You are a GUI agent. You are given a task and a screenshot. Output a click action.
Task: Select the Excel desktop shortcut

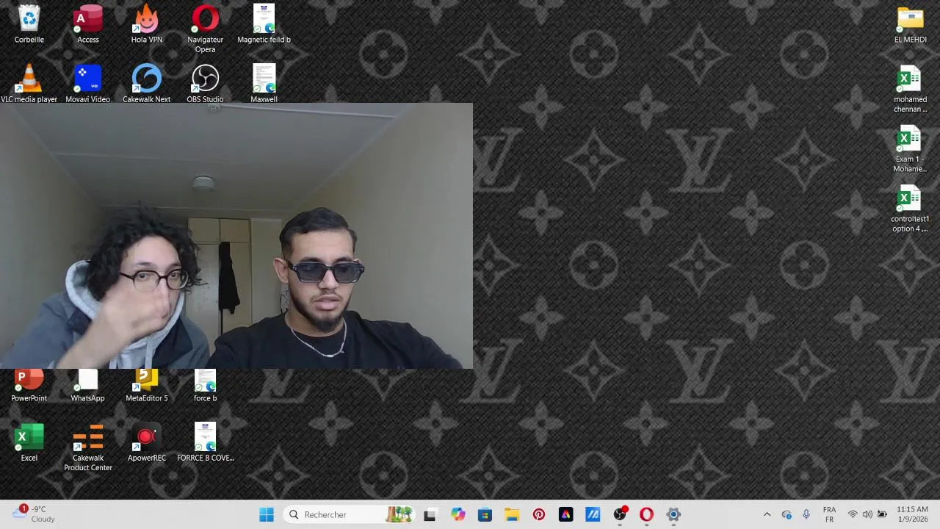pyautogui.click(x=29, y=442)
